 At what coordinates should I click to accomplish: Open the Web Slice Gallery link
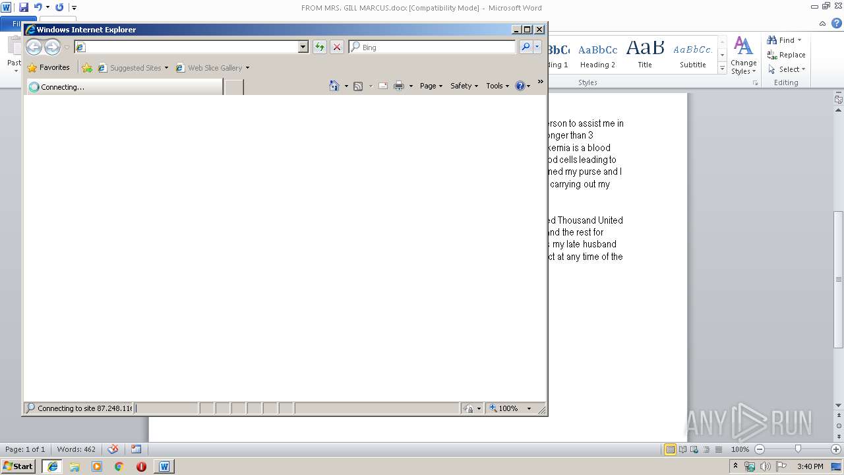click(x=212, y=67)
